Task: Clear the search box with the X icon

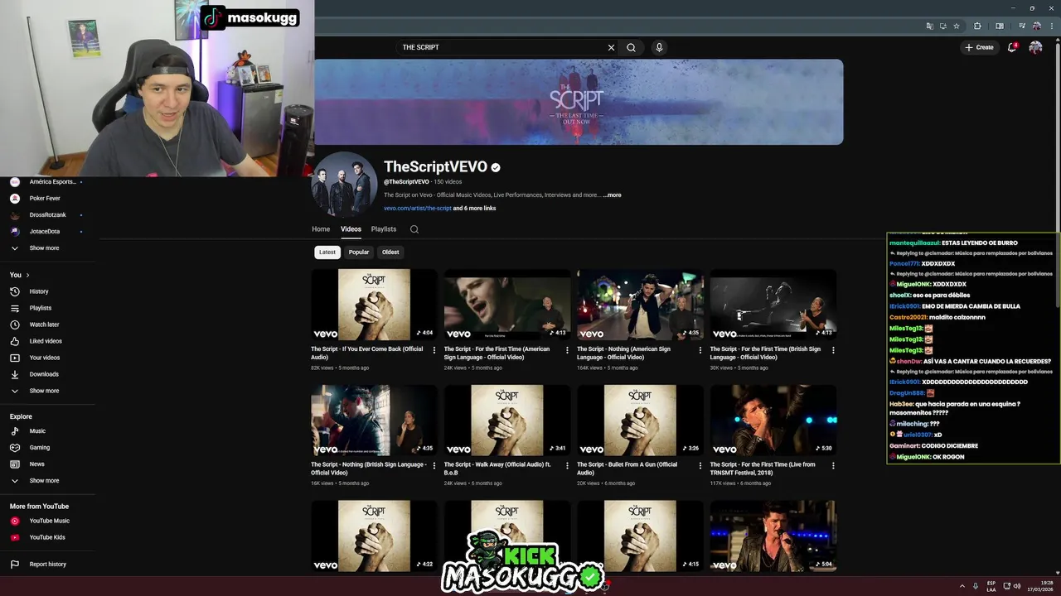Action: (611, 47)
